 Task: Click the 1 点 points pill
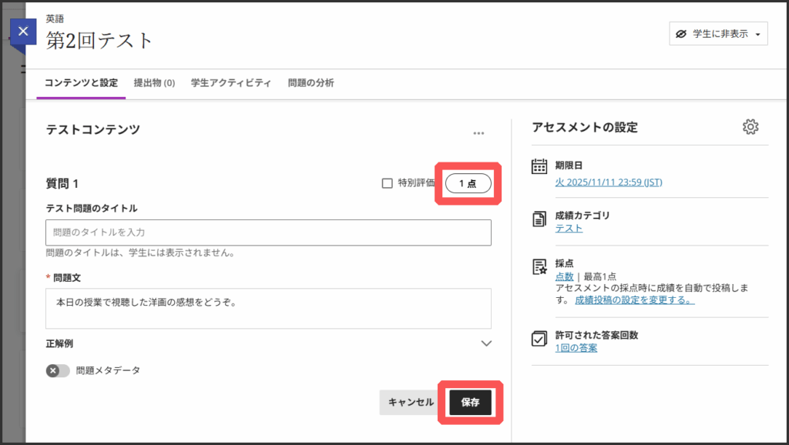[468, 183]
